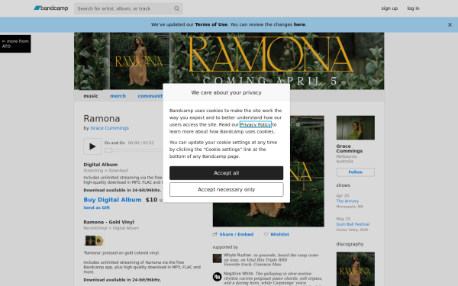Click supporter name Negative White
This screenshot has height=286, width=458.
(x=238, y=274)
